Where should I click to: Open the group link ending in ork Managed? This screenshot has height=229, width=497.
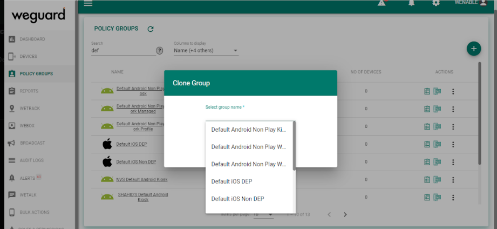(x=141, y=109)
